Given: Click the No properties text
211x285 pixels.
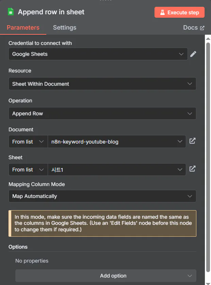Looking at the screenshot, I should pyautogui.click(x=32, y=261).
